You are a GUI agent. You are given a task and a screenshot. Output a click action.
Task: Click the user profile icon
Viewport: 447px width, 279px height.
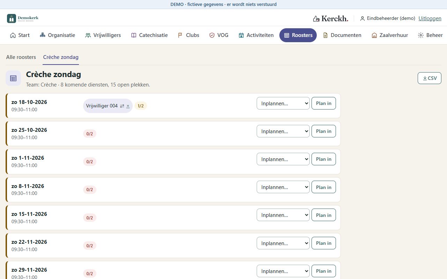pyautogui.click(x=362, y=18)
